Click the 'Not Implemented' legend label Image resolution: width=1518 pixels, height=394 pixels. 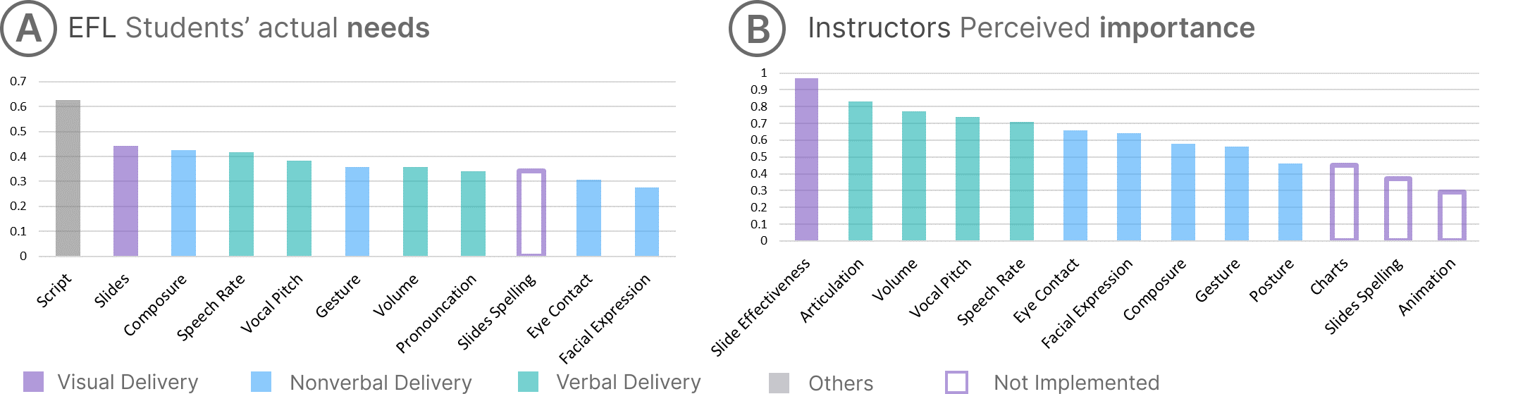(x=1076, y=383)
